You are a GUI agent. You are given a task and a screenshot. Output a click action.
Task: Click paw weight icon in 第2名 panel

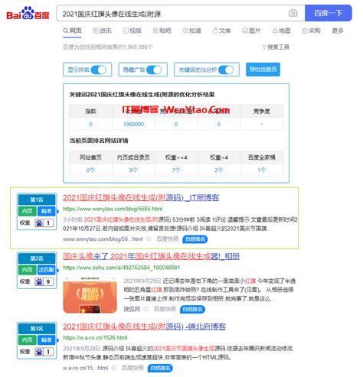(39, 281)
